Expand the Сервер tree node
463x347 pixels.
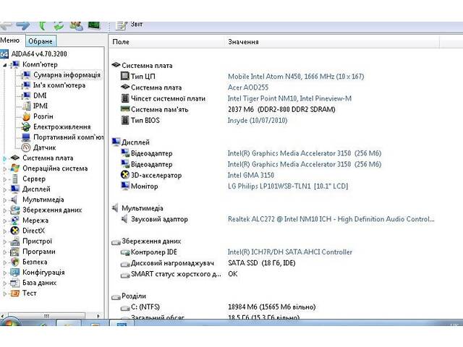pyautogui.click(x=5, y=179)
